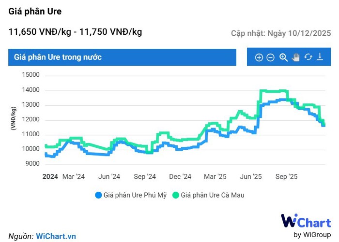Click the zoom in plus icon
The height and width of the screenshot is (242, 339).
pyautogui.click(x=259, y=57)
